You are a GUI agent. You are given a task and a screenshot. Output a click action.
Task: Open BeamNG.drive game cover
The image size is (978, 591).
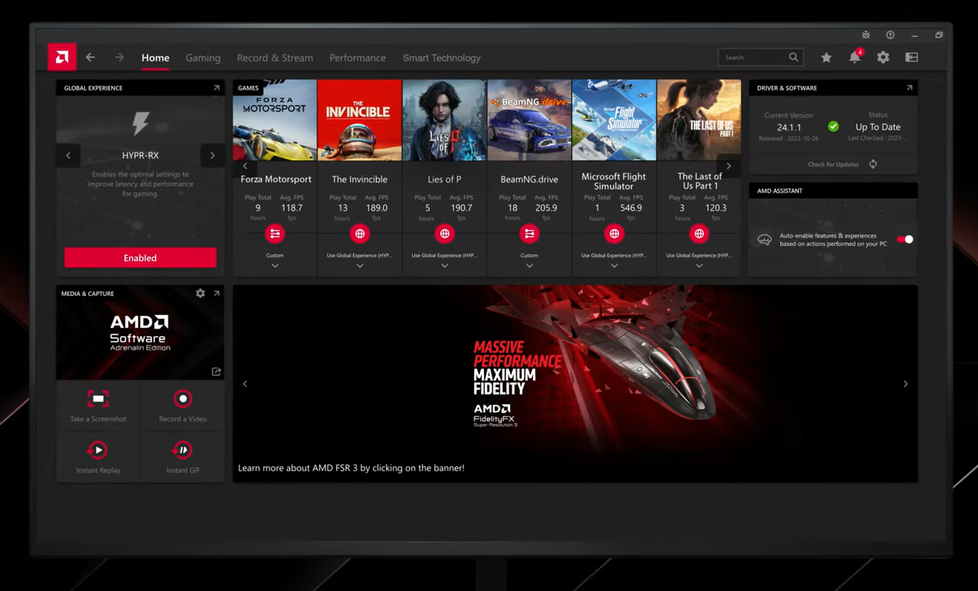point(529,120)
